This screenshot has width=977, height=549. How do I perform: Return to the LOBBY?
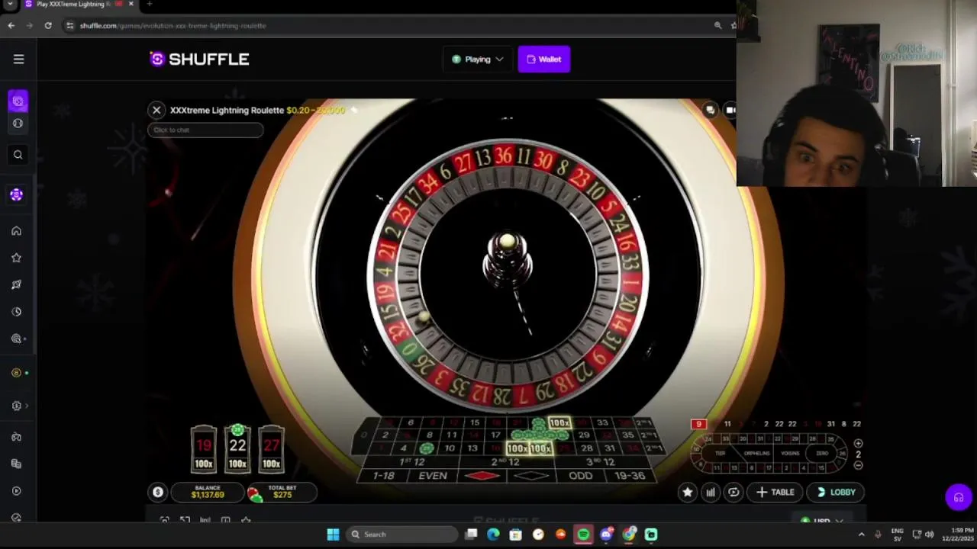coord(837,493)
